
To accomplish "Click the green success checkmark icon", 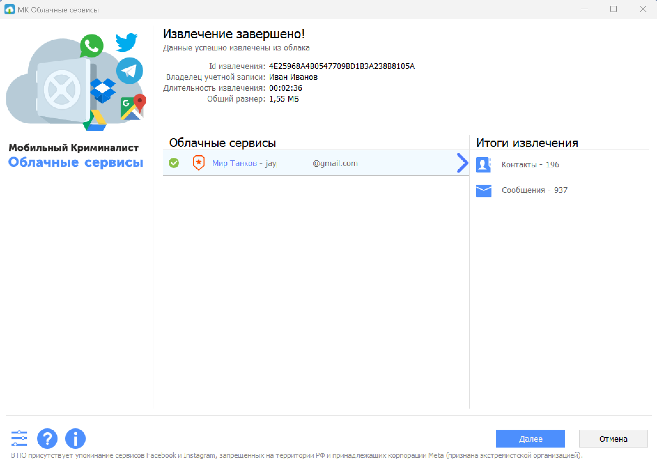I will click(174, 163).
